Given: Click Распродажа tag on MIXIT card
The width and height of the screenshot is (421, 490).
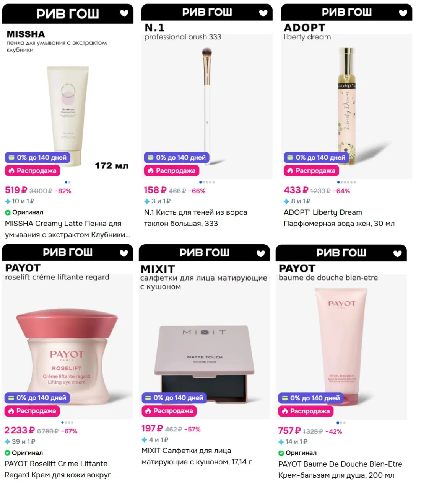Looking at the screenshot, I should (x=169, y=411).
